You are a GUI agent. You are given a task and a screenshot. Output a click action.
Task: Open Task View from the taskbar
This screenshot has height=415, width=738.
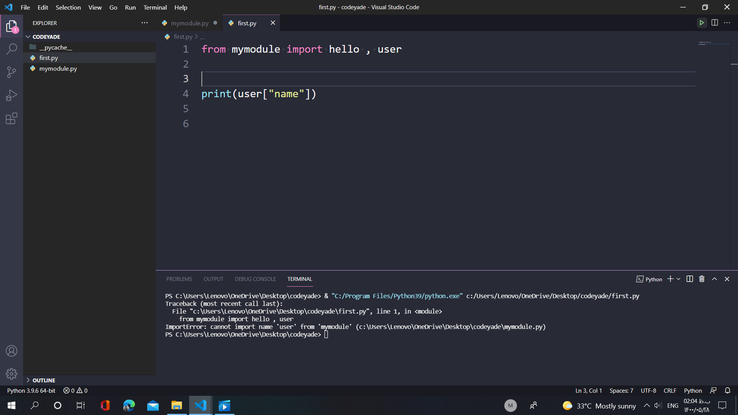click(81, 405)
